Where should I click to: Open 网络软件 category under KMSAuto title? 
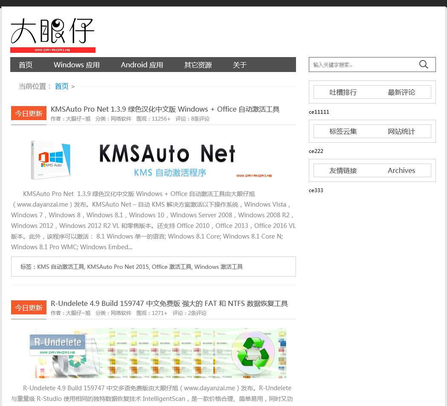tap(121, 119)
